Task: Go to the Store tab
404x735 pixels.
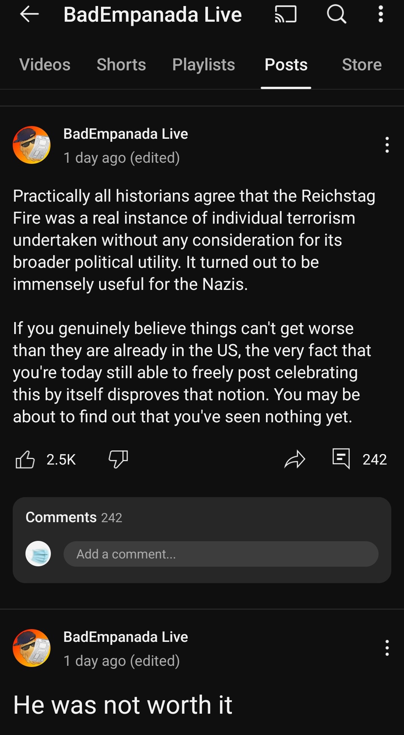Action: (x=362, y=65)
